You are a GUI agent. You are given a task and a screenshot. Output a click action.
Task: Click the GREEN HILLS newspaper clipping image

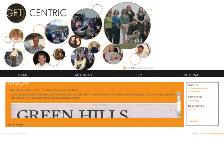tap(94, 111)
